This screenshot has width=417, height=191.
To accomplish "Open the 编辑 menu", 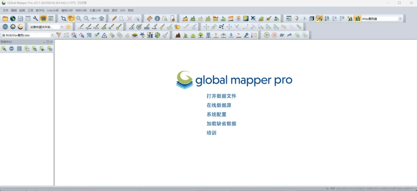I will pos(14,10).
